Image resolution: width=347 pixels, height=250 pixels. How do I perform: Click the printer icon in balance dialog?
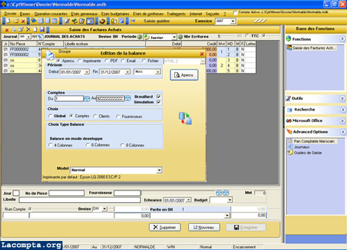tap(49, 55)
